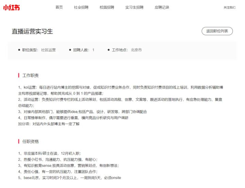
Task: Click the 关注我们 link
Action: (x=229, y=7)
